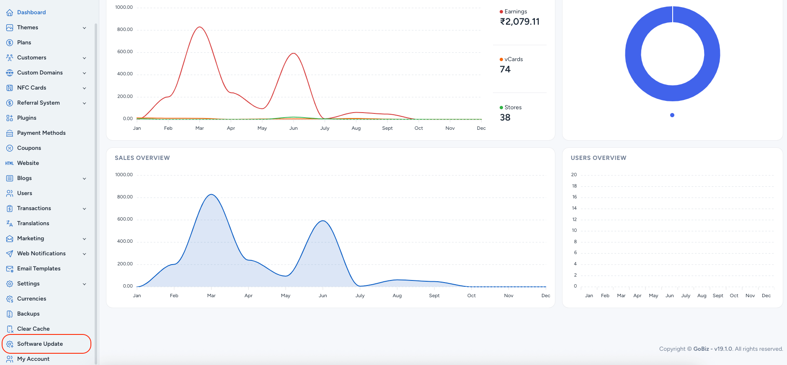Click the Plans dollar icon
This screenshot has width=787, height=365.
pos(10,43)
